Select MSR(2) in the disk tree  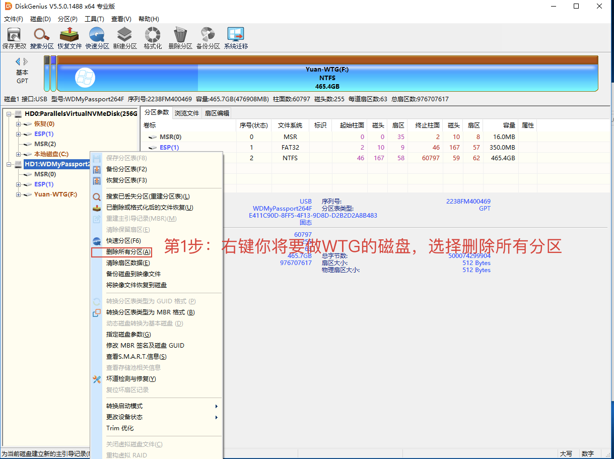(x=45, y=144)
